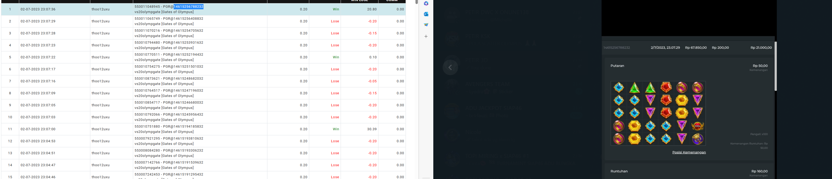Click username thoo12uxu in row 8
The width and height of the screenshot is (832, 179).
[x=100, y=93]
